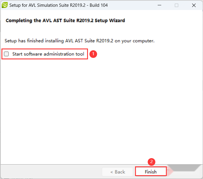203x179 pixels.
Task: Close the setup wizard window
Action: (x=194, y=5)
